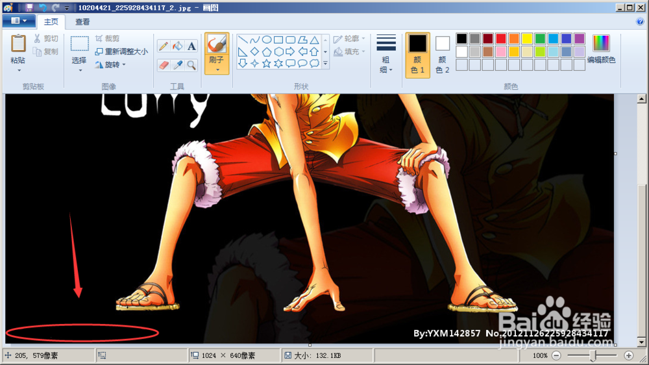Click the zoom in plus button
The height and width of the screenshot is (365, 649).
(629, 355)
